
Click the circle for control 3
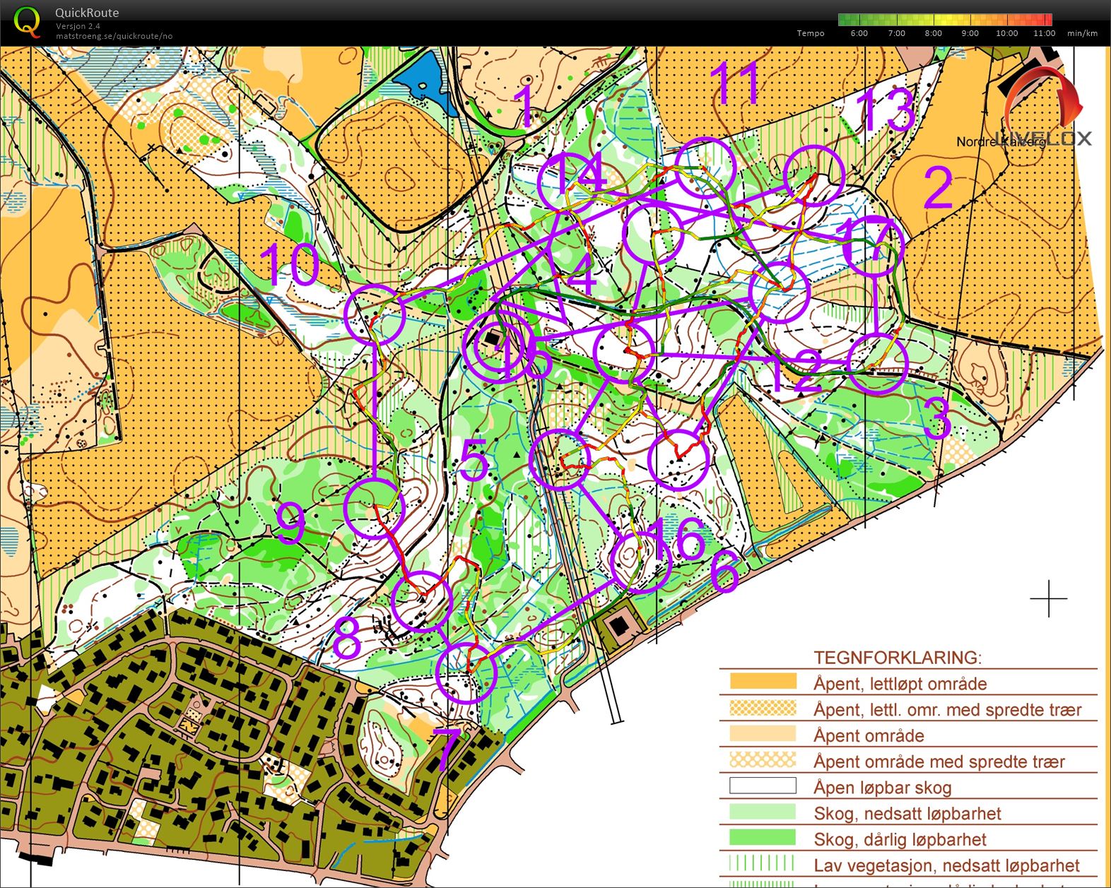(x=876, y=363)
